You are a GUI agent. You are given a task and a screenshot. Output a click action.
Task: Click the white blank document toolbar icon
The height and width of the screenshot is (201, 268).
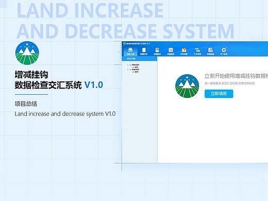tap(144, 50)
